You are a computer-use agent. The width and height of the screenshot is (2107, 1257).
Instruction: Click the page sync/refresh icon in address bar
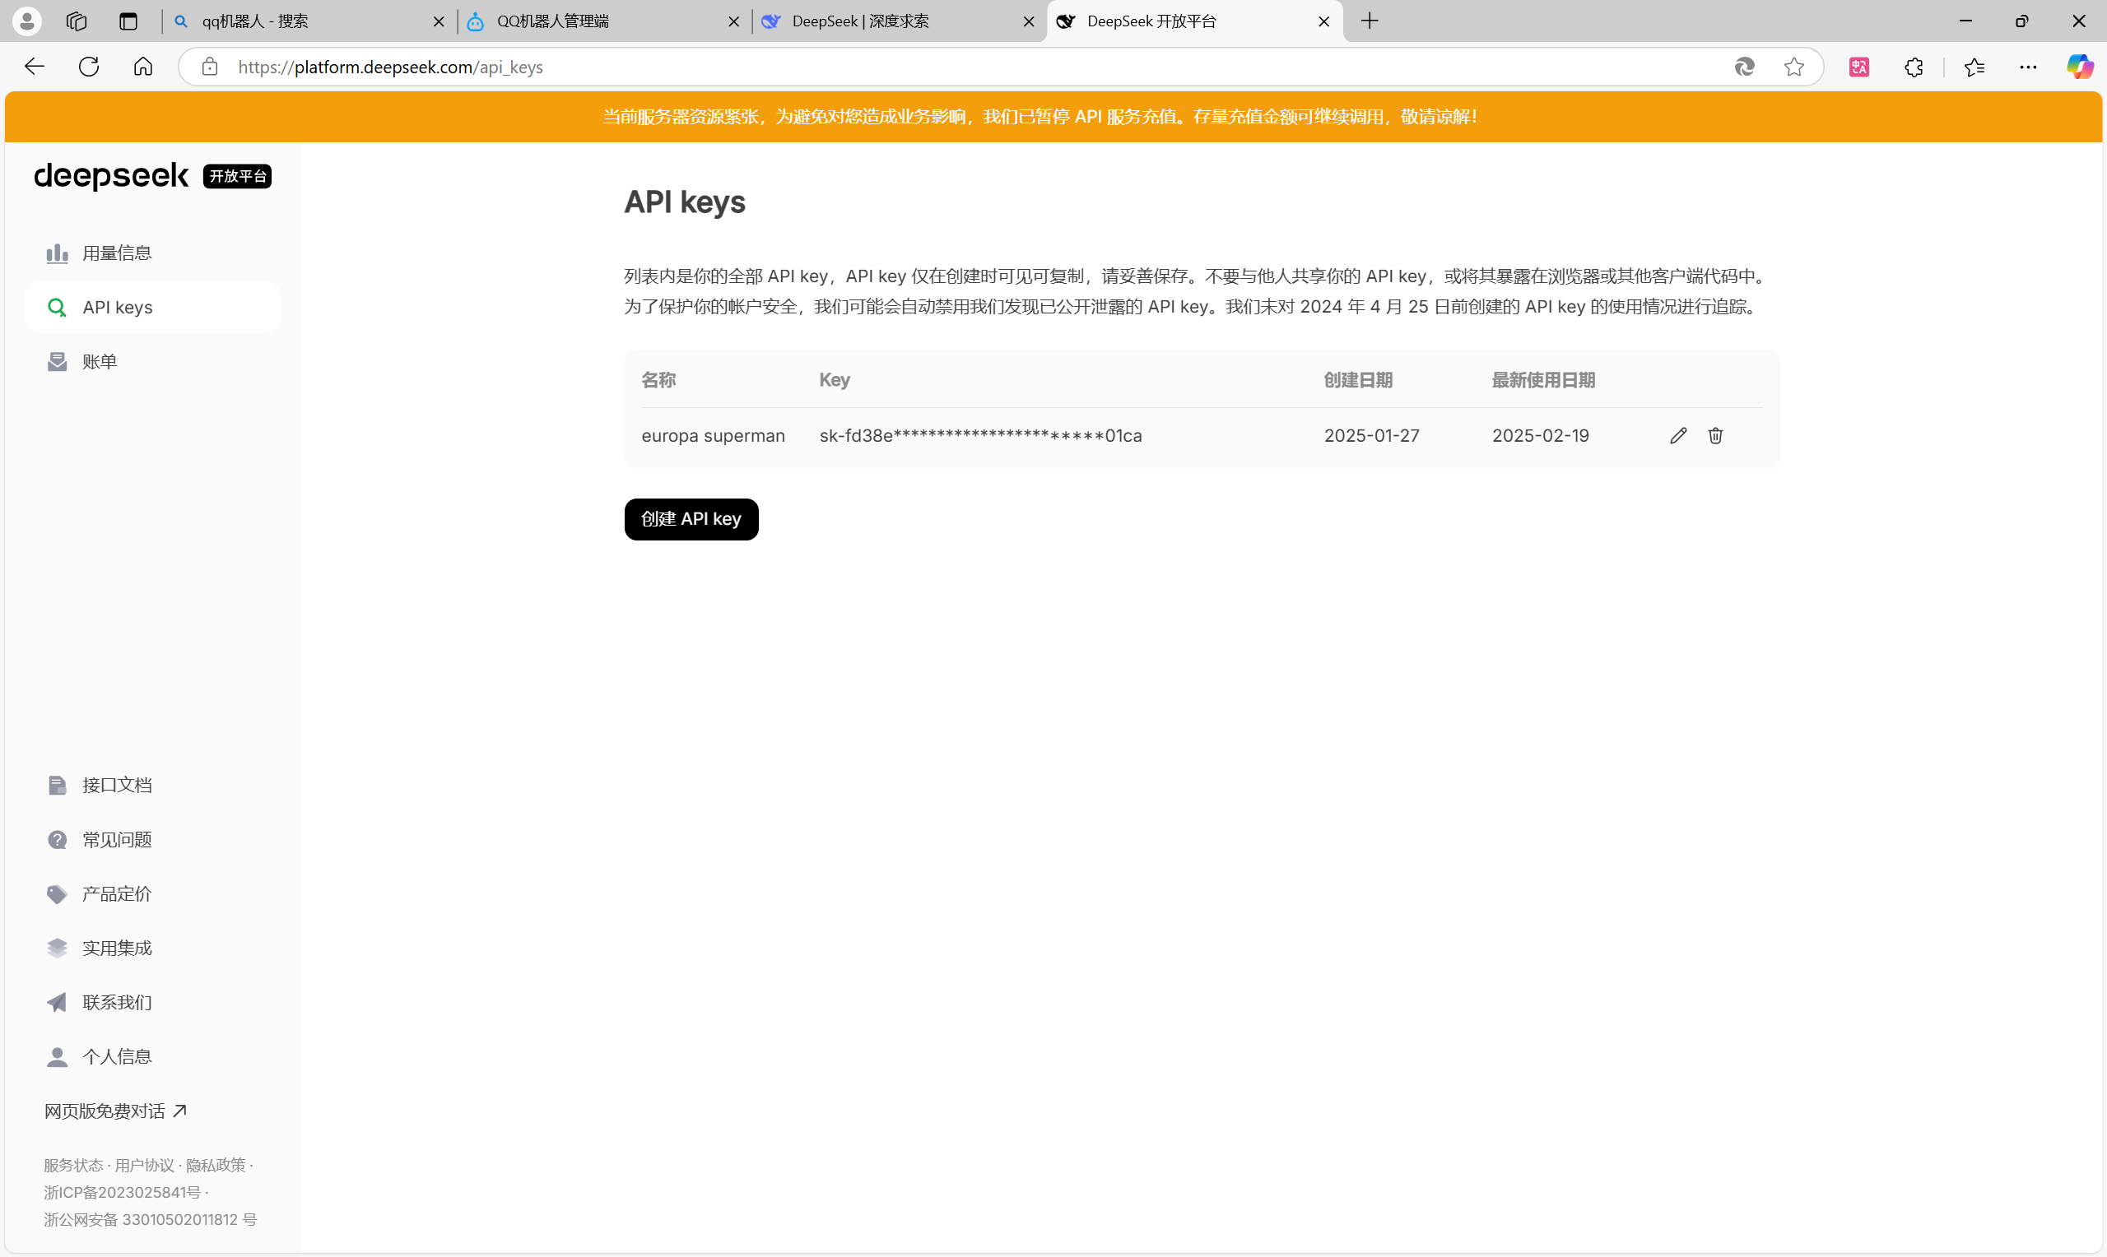tap(1743, 67)
